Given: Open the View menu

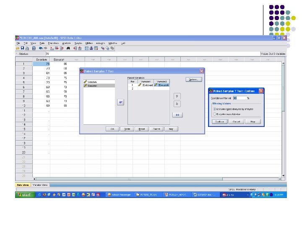Looking at the screenshot, I should pyautogui.click(x=33, y=43).
